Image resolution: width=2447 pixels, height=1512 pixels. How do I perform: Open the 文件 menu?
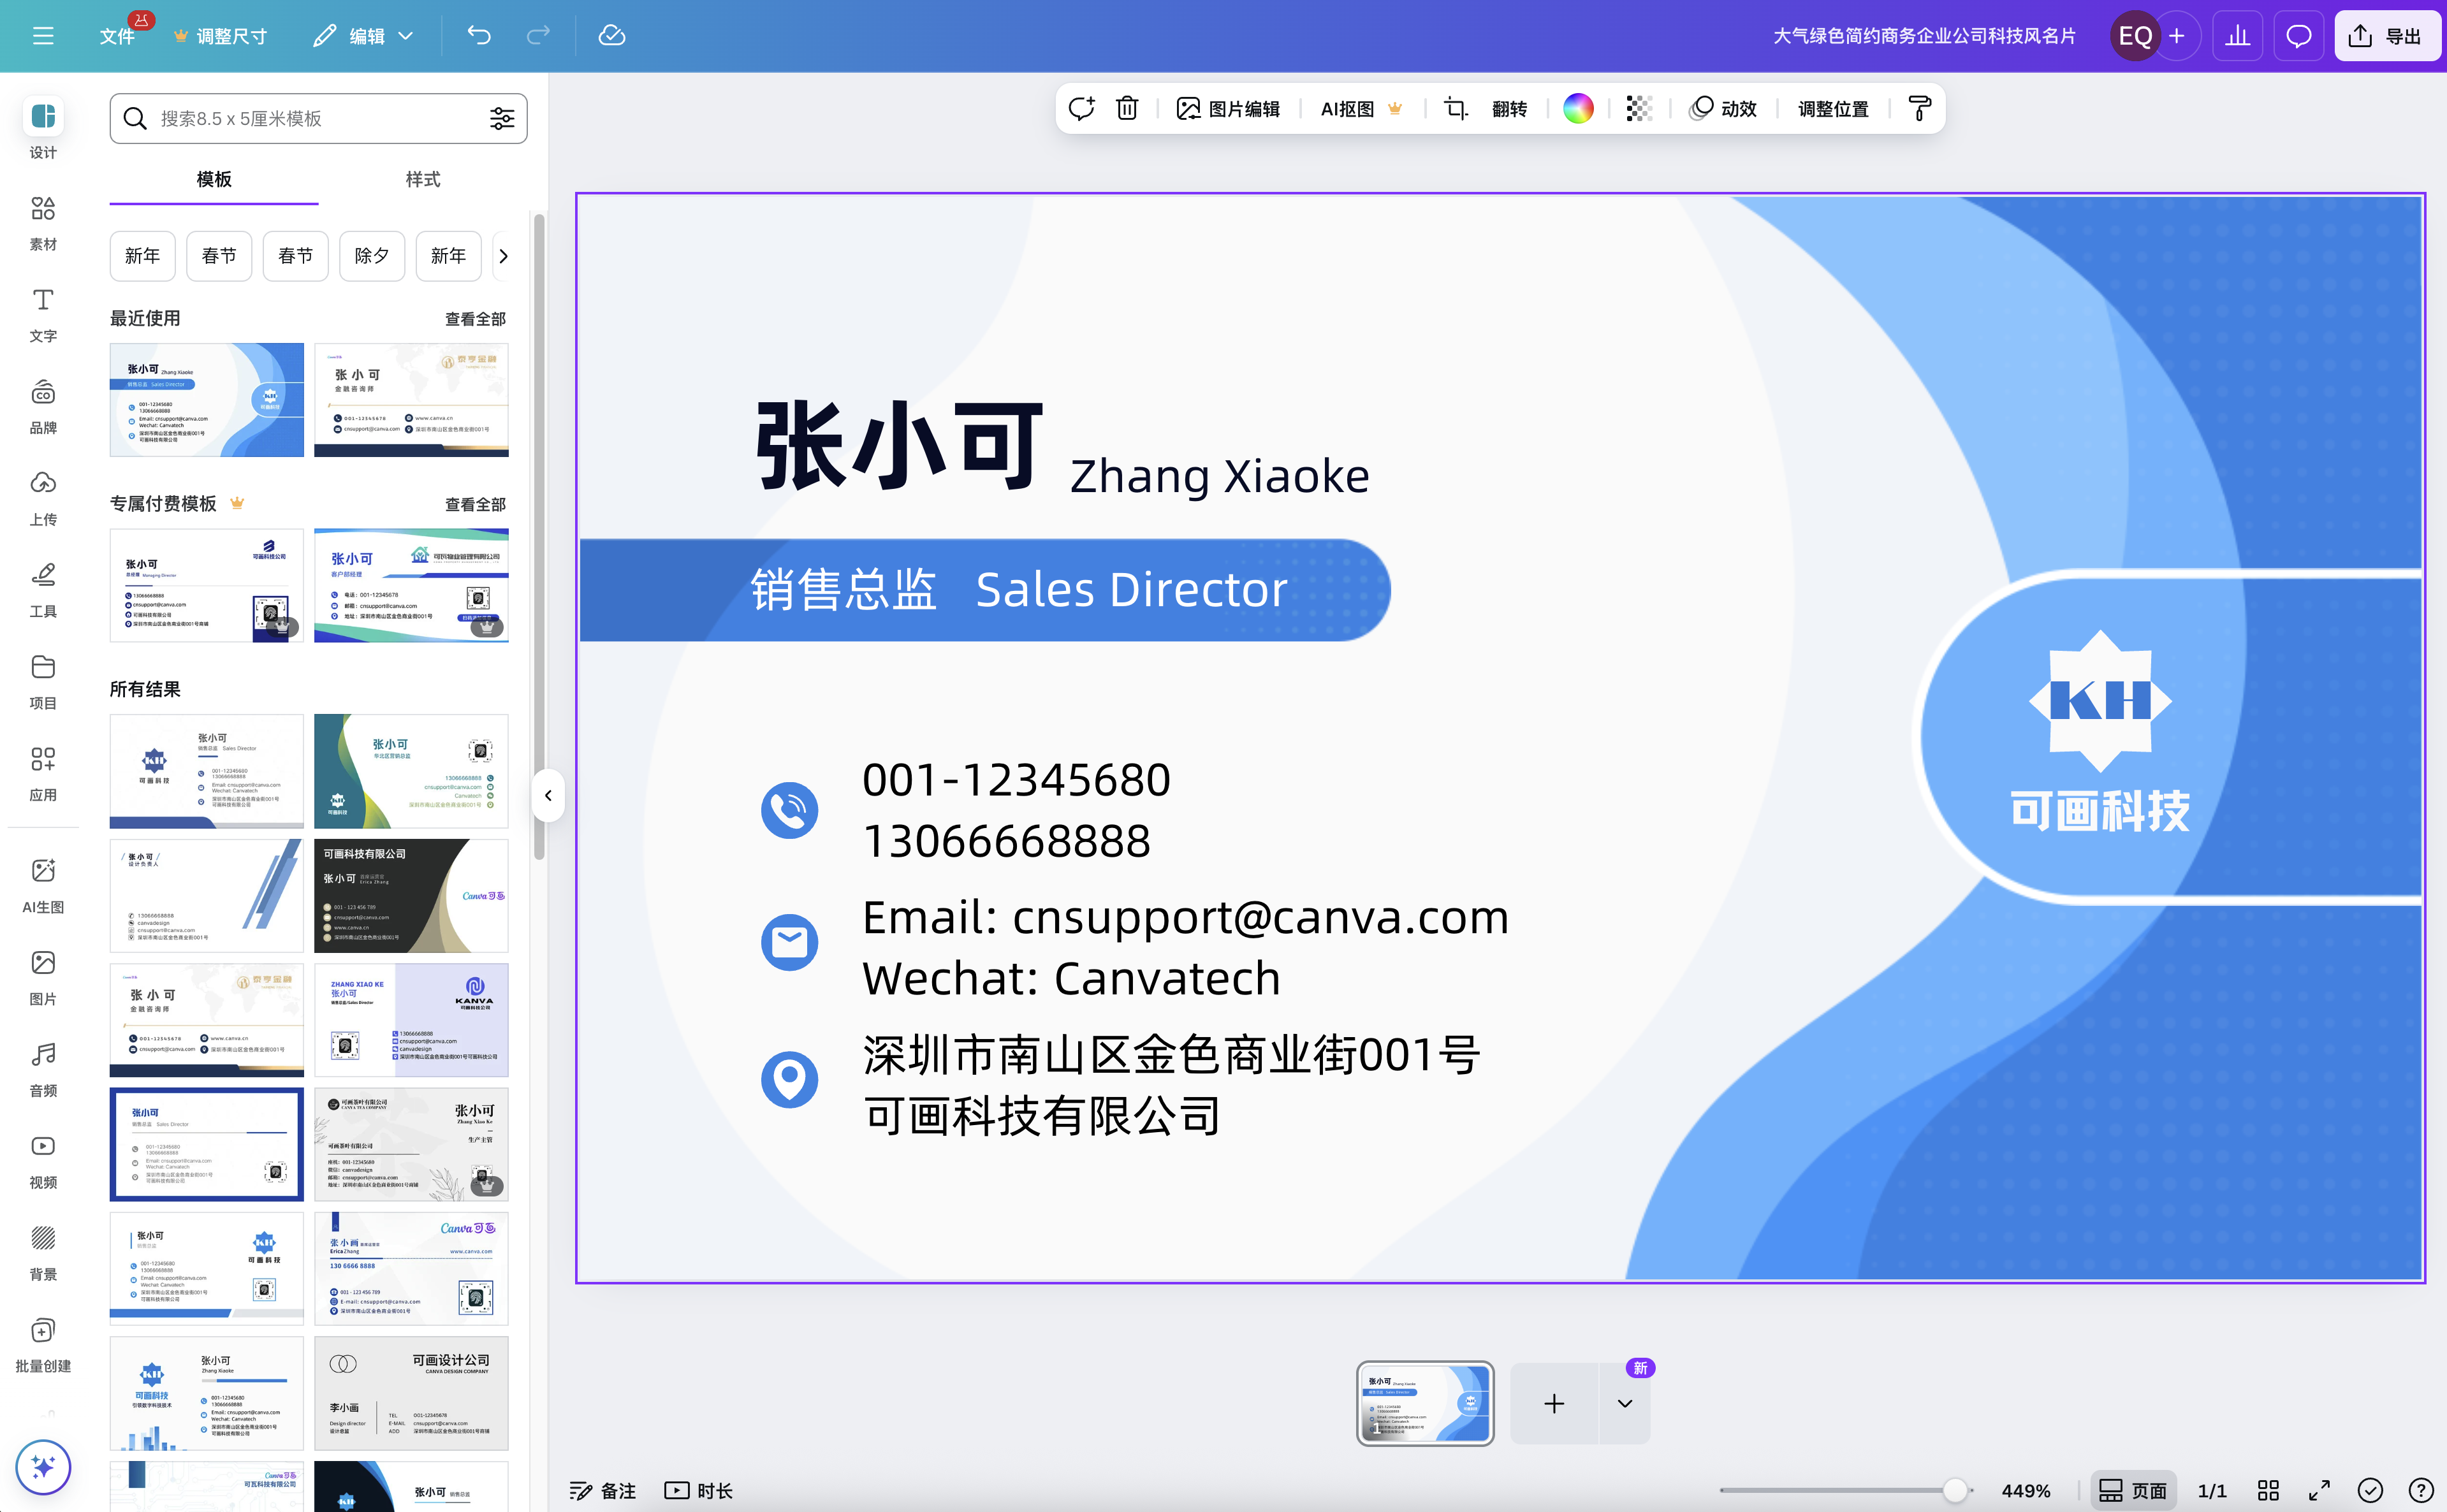click(x=117, y=36)
